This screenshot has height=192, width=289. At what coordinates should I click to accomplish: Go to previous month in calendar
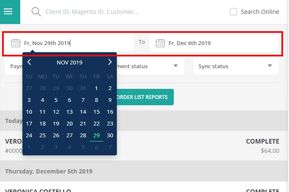29,62
